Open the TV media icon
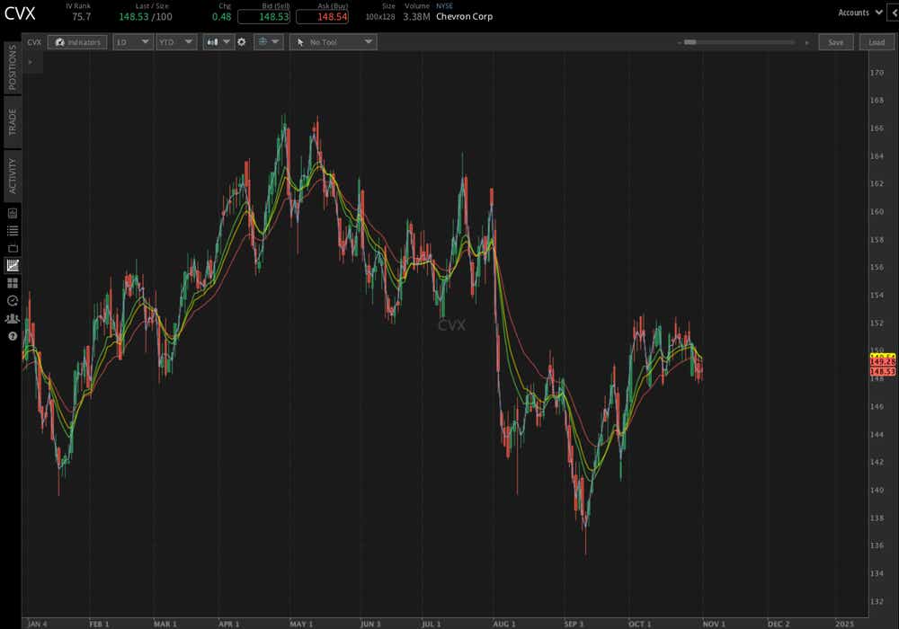899x629 pixels. (x=13, y=248)
